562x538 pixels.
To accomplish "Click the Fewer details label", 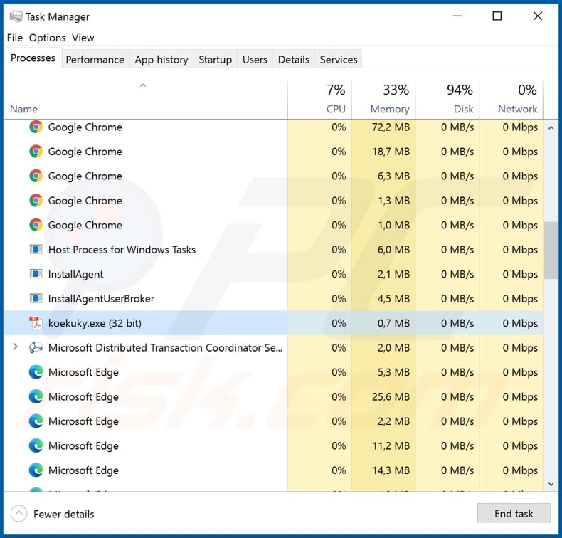I will pos(64,514).
